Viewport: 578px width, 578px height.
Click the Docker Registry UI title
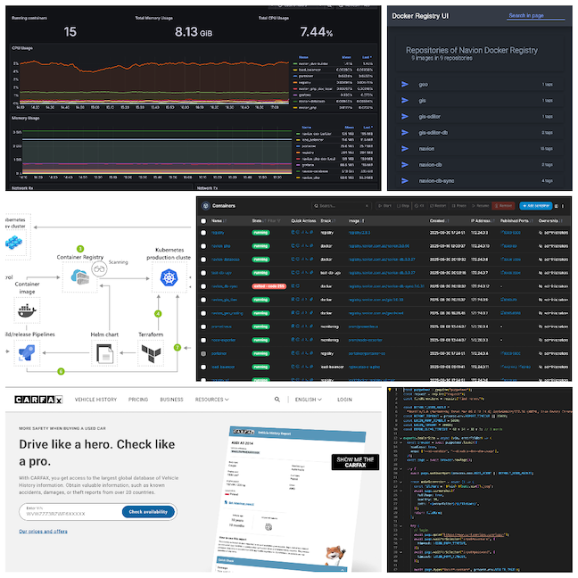click(420, 16)
